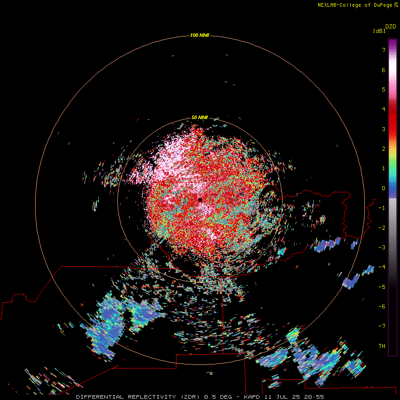
Task: Click the black radar site dot at center
Action: 200,200
